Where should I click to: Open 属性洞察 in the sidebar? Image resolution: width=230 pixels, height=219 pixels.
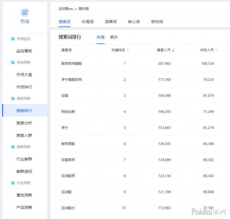point(24,195)
